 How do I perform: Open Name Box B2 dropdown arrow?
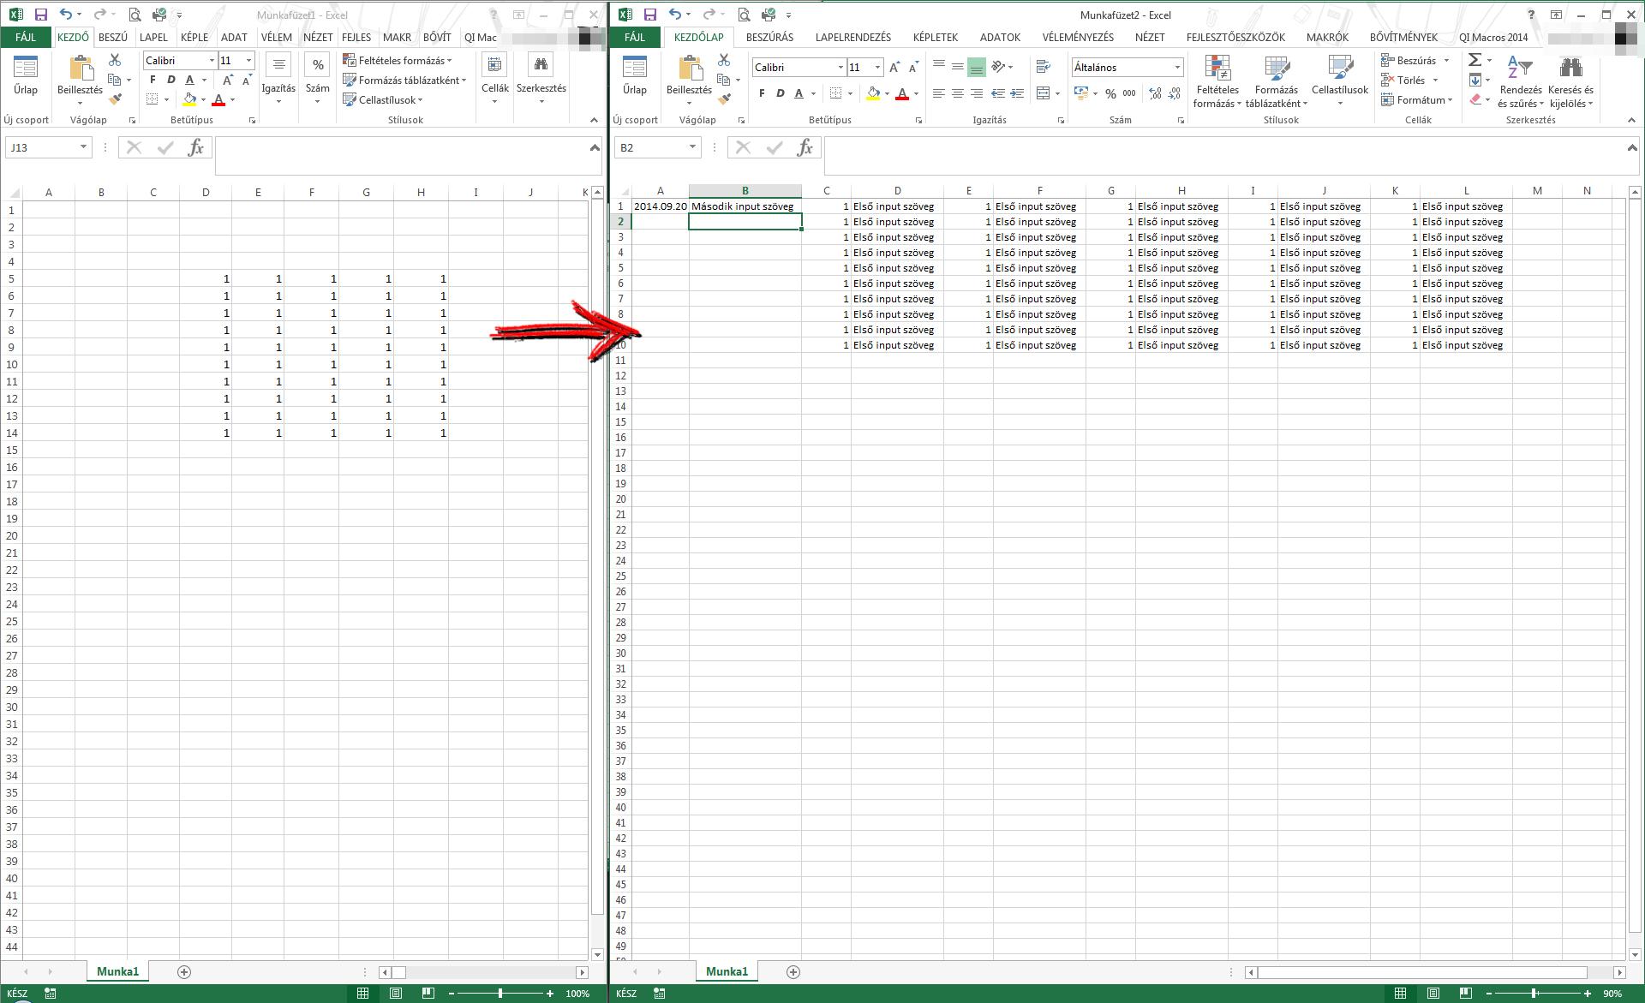[692, 147]
